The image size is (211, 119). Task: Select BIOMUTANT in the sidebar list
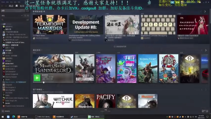[9, 63]
